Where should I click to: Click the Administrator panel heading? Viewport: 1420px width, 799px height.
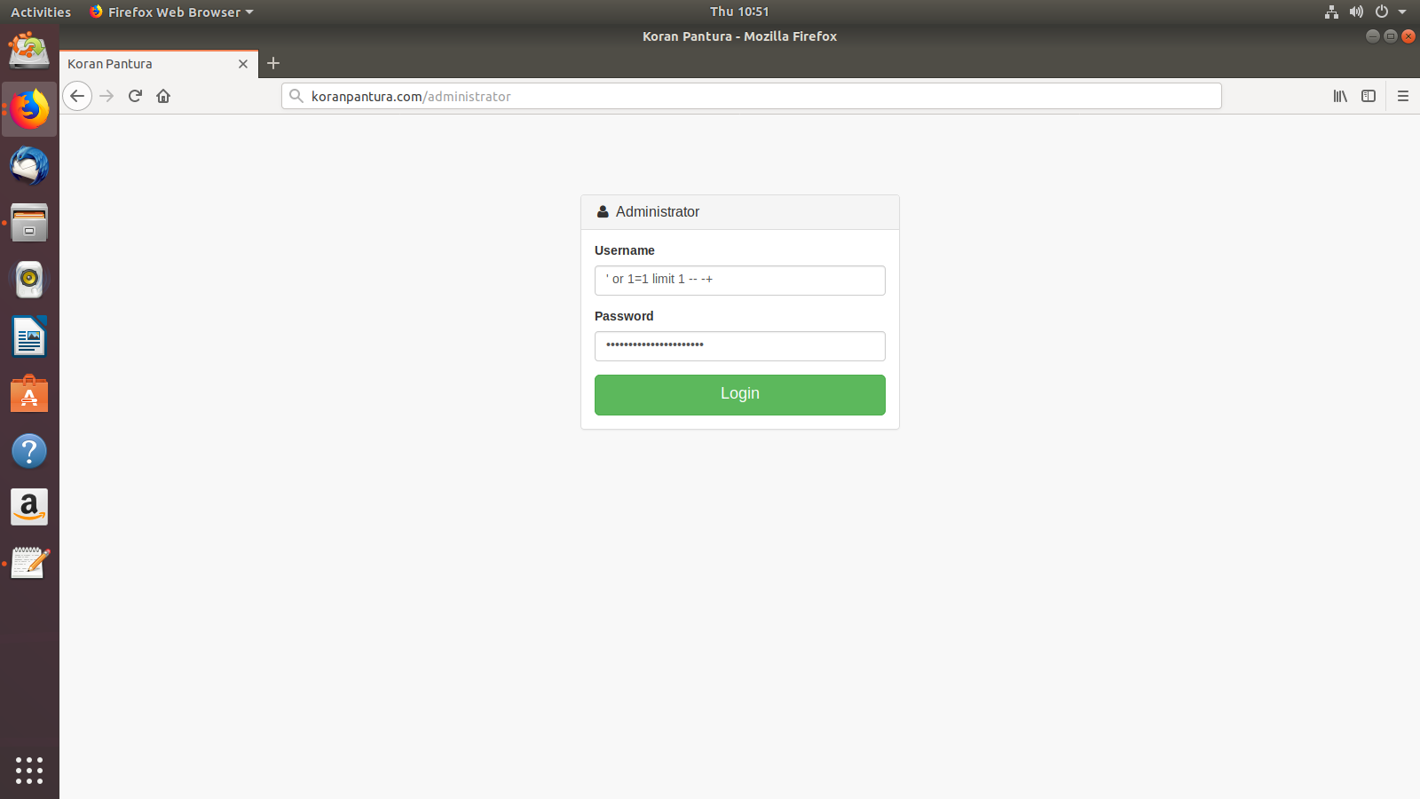pyautogui.click(x=740, y=212)
